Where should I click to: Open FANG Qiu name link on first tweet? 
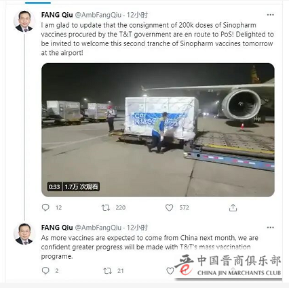57,15
